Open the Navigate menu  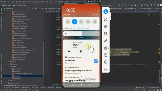[x=19, y=2]
